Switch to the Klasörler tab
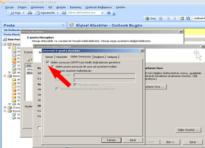The width and height of the screenshot is (205, 148). pyautogui.click(x=62, y=57)
